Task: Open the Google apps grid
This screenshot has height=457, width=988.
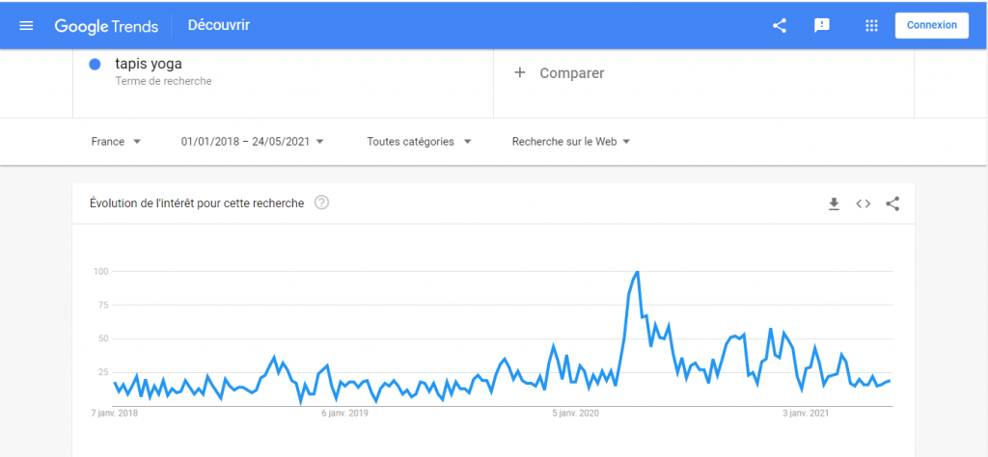Action: 871,26
